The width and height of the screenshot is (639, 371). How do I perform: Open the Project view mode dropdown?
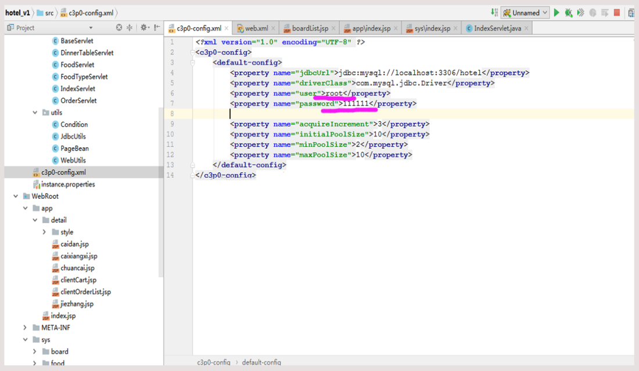click(x=91, y=28)
